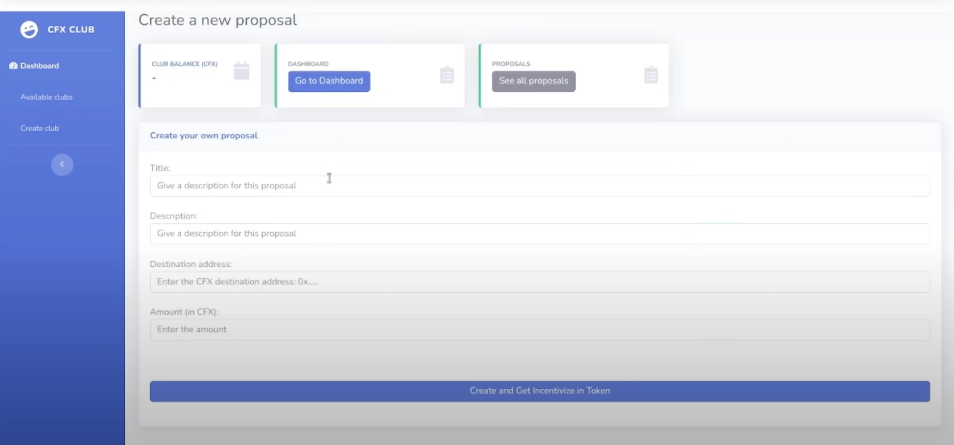The height and width of the screenshot is (445, 954).
Task: Open the CFX CLUB brand link
Action: tap(71, 30)
